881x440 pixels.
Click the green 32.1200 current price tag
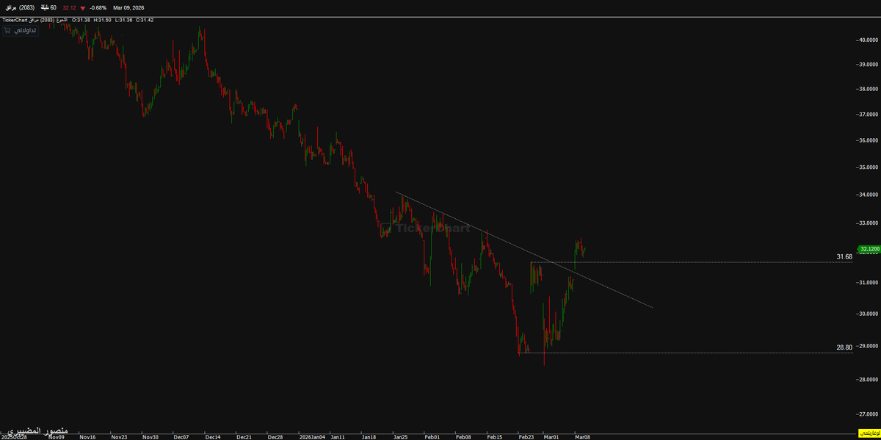[x=868, y=249]
